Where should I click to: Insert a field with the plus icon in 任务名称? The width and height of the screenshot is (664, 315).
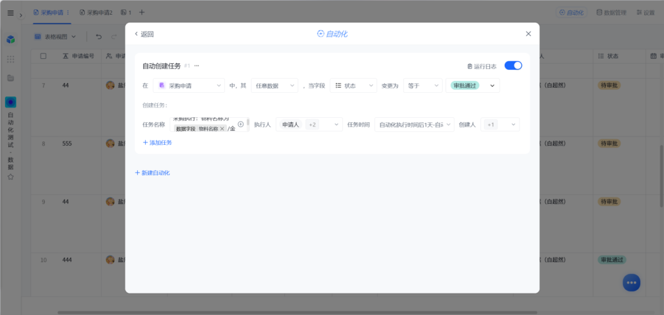point(240,124)
